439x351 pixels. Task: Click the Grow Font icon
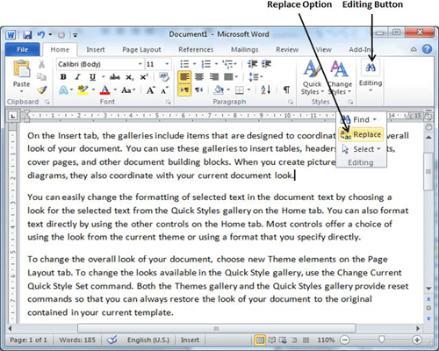(x=151, y=90)
